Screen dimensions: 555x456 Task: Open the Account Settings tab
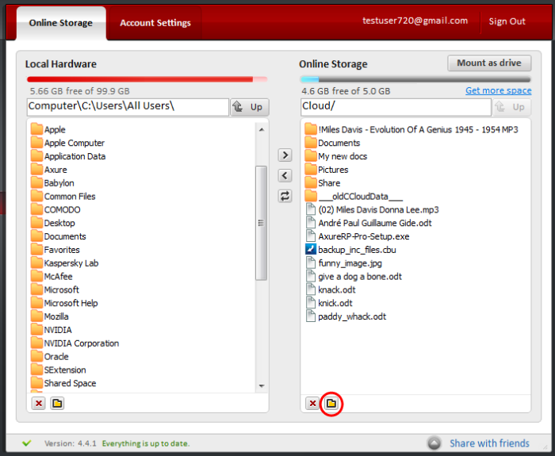[x=155, y=23]
